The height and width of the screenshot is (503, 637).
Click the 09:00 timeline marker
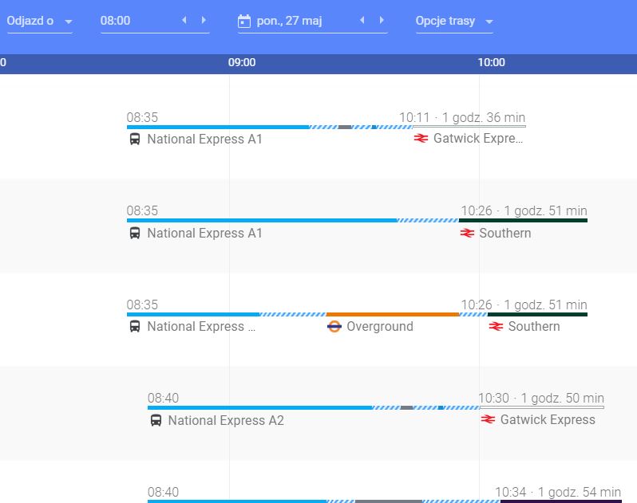[x=242, y=62]
